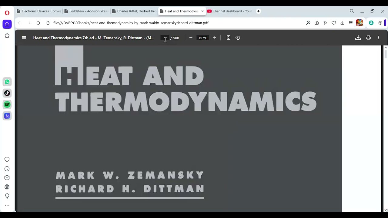Screen dimensions: 388x218
Task: Rotate the PDF counterclockwise
Action: (238, 38)
